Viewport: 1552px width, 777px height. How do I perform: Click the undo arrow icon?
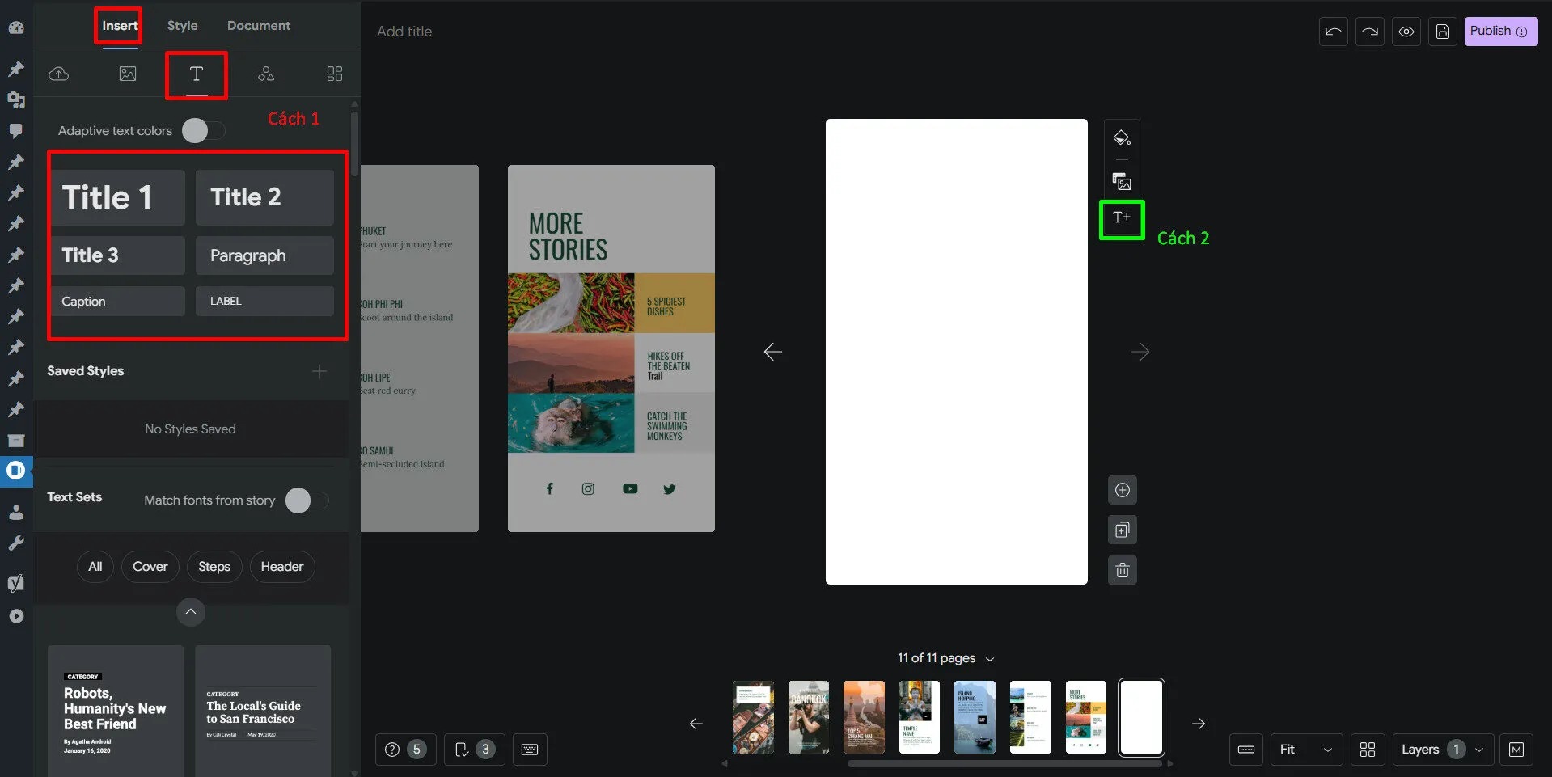[1333, 32]
